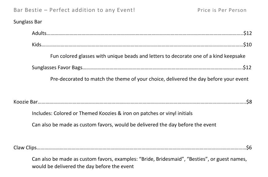
Task: Click the "Kids" line label
Action: pyautogui.click(x=36, y=45)
